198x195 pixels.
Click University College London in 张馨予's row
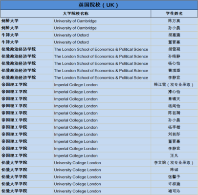pyautogui.click(x=77, y=177)
